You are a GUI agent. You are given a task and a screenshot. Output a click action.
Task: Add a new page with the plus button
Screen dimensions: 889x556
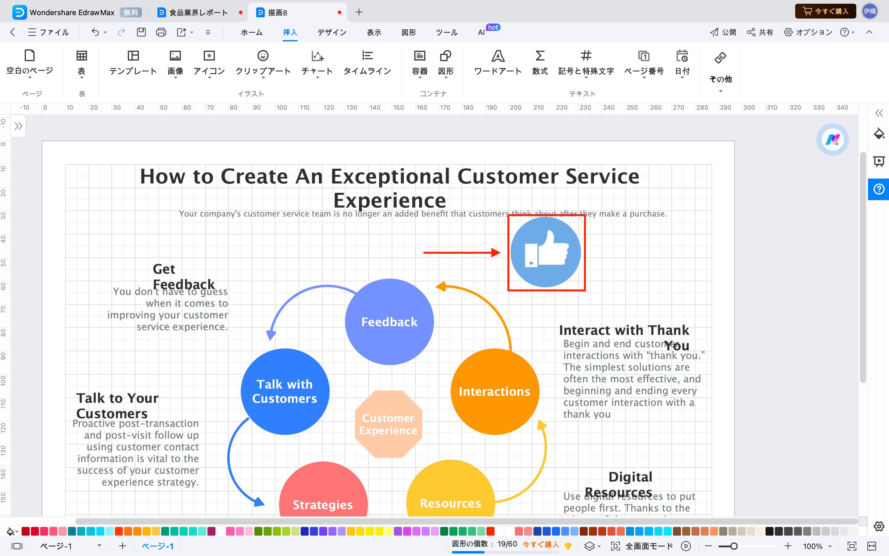click(x=123, y=546)
